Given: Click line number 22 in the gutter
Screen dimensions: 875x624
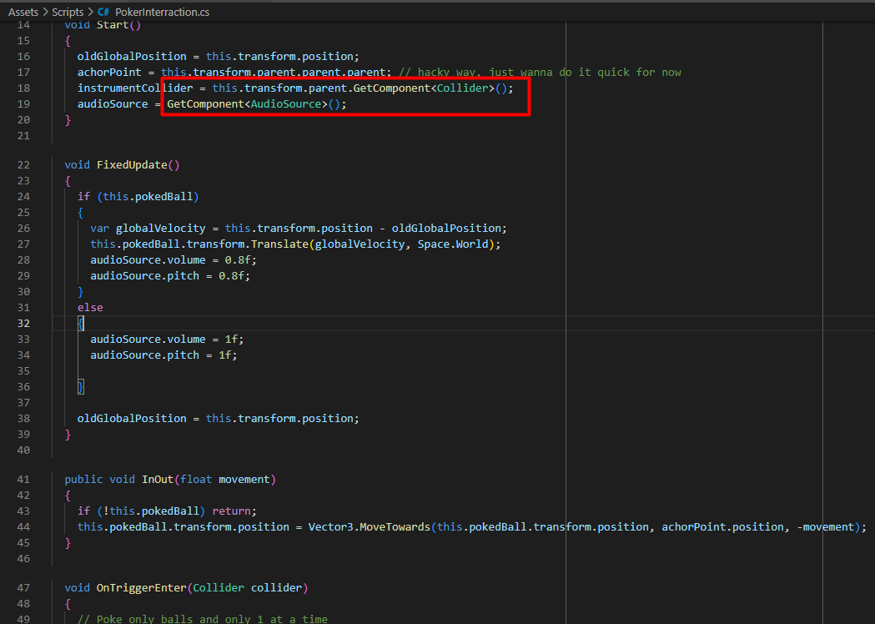Looking at the screenshot, I should (23, 164).
